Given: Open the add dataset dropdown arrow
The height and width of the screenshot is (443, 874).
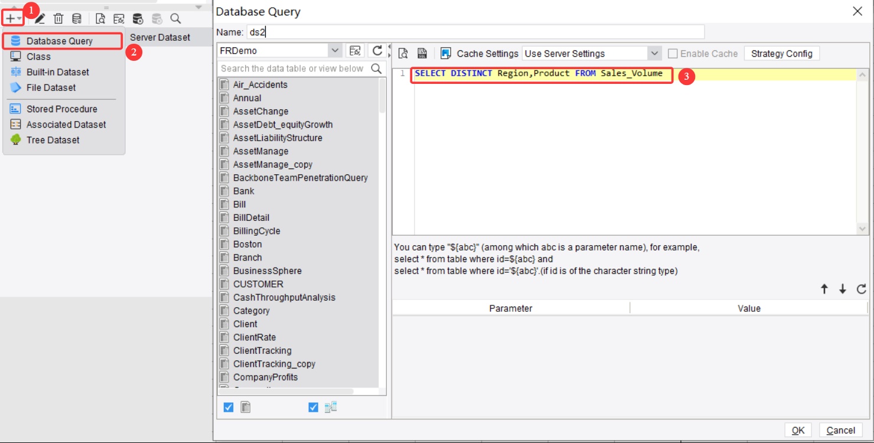Looking at the screenshot, I should click(x=20, y=18).
